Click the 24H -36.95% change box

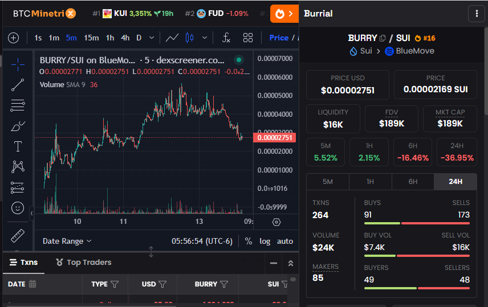coord(457,152)
